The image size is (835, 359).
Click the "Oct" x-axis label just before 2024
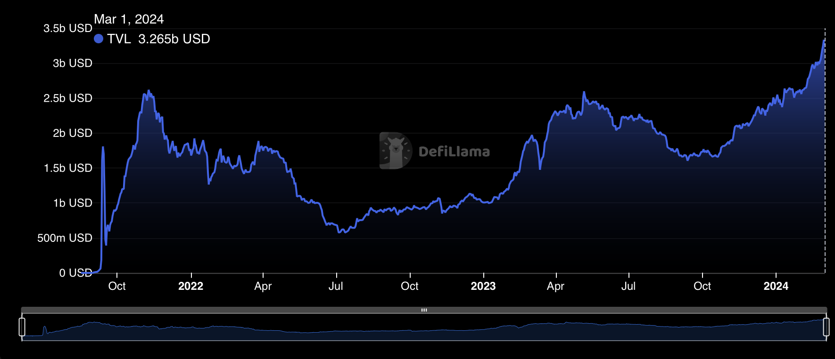point(703,286)
